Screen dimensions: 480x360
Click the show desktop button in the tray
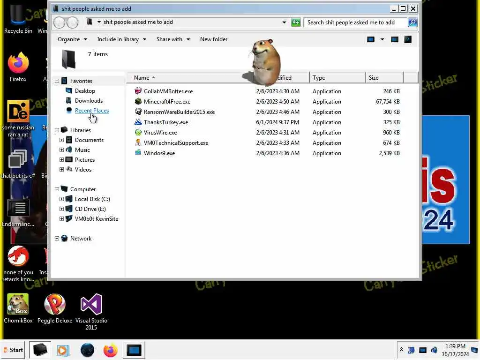pyautogui.click(x=475, y=350)
